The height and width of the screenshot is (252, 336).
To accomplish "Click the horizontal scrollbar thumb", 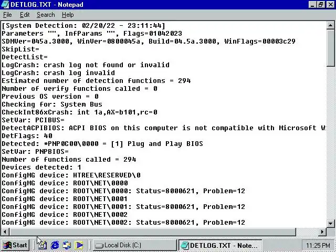I will click(x=153, y=232).
